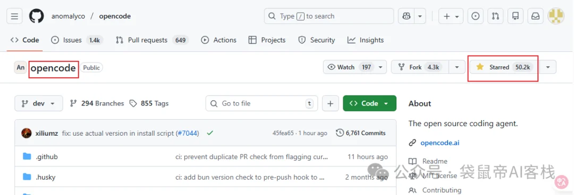
Task: Expand the star lists dropdown arrow
Action: 547,67
